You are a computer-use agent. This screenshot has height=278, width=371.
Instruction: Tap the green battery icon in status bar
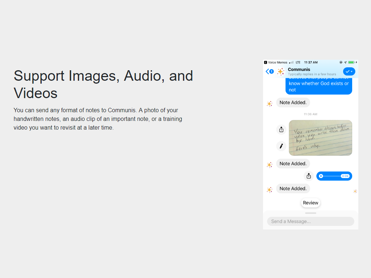[x=351, y=62]
